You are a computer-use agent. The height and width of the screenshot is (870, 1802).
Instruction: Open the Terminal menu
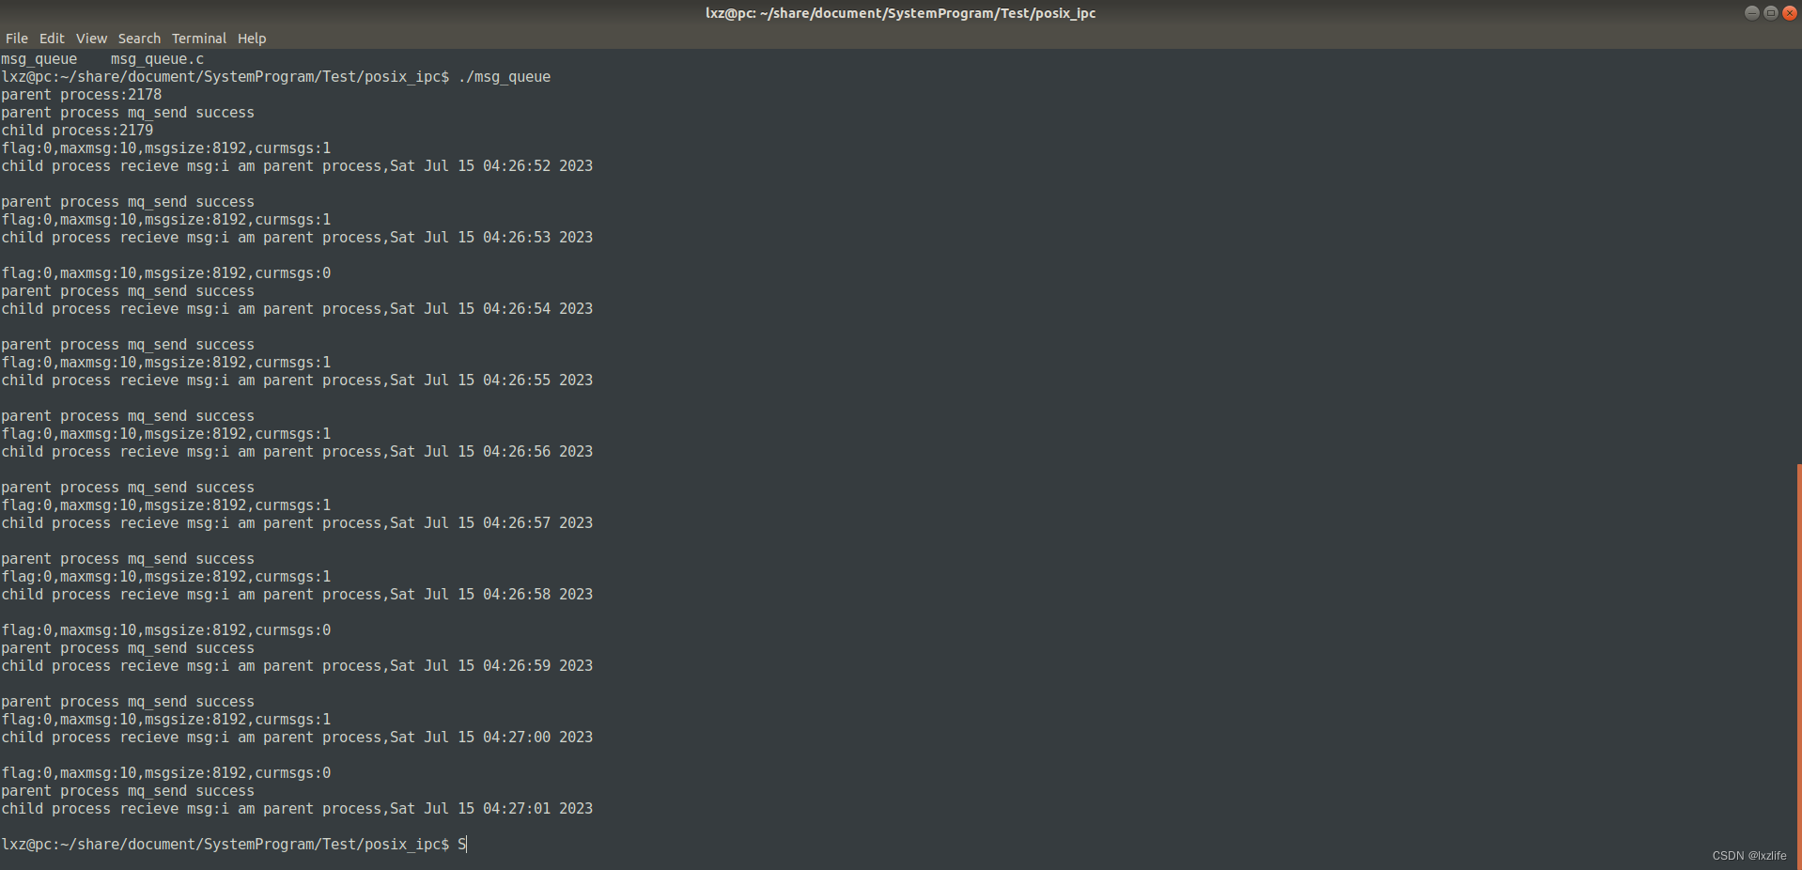click(199, 39)
